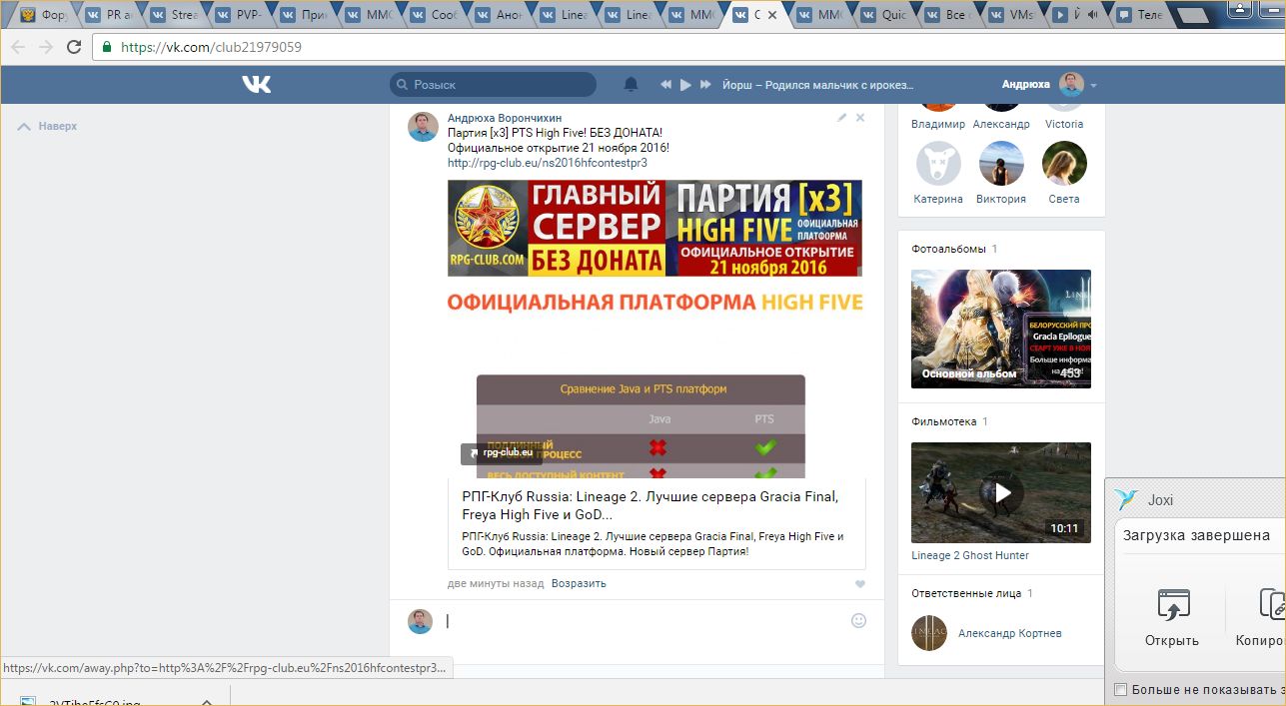Delete the post with X icon
Screen dimensions: 1286x706
(x=860, y=117)
